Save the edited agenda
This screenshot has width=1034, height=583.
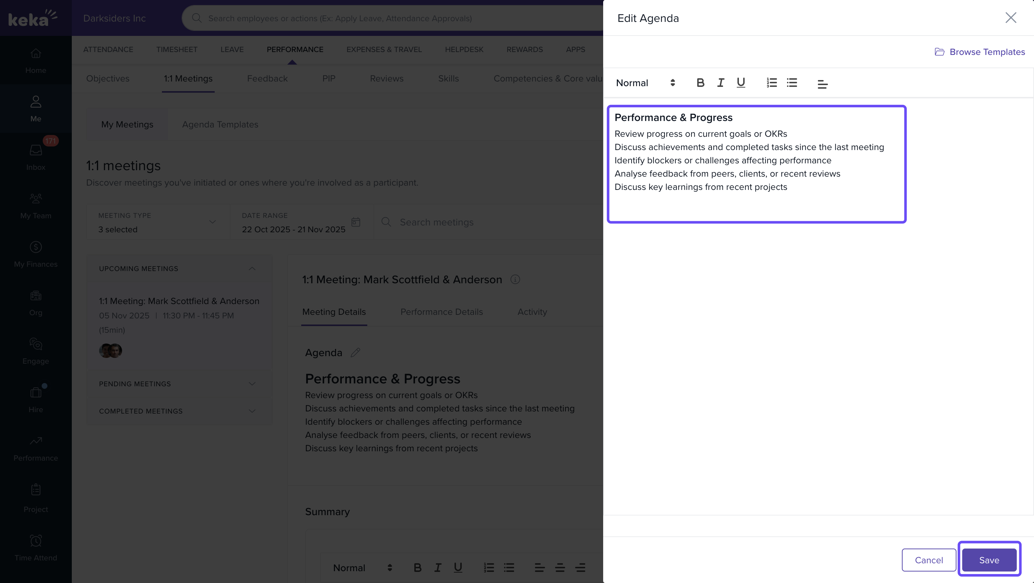pos(989,560)
